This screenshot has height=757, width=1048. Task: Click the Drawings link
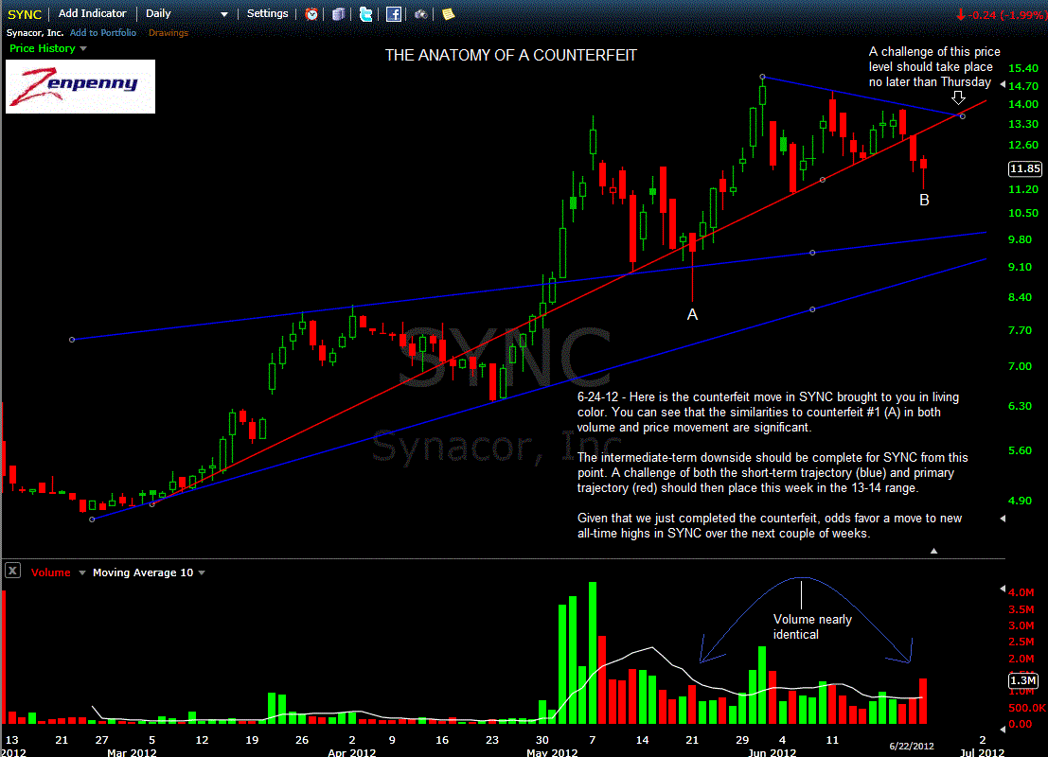coord(169,33)
